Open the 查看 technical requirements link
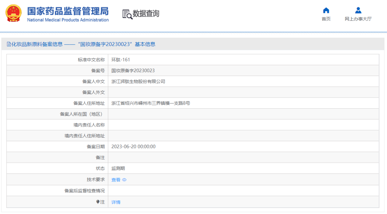This screenshot has height=214, width=387. click(116, 180)
